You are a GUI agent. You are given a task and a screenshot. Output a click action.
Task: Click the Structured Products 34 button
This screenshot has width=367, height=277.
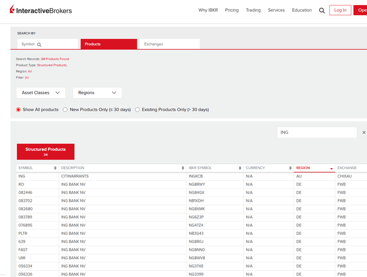point(45,152)
